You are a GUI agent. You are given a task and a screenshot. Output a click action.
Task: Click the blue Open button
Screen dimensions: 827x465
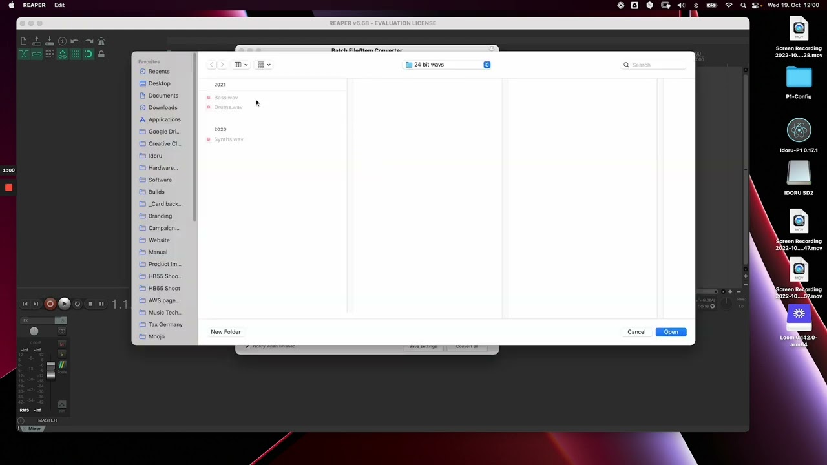point(671,332)
